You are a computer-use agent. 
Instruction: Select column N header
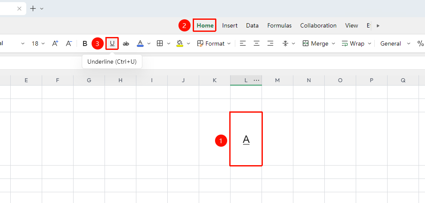[309, 80]
